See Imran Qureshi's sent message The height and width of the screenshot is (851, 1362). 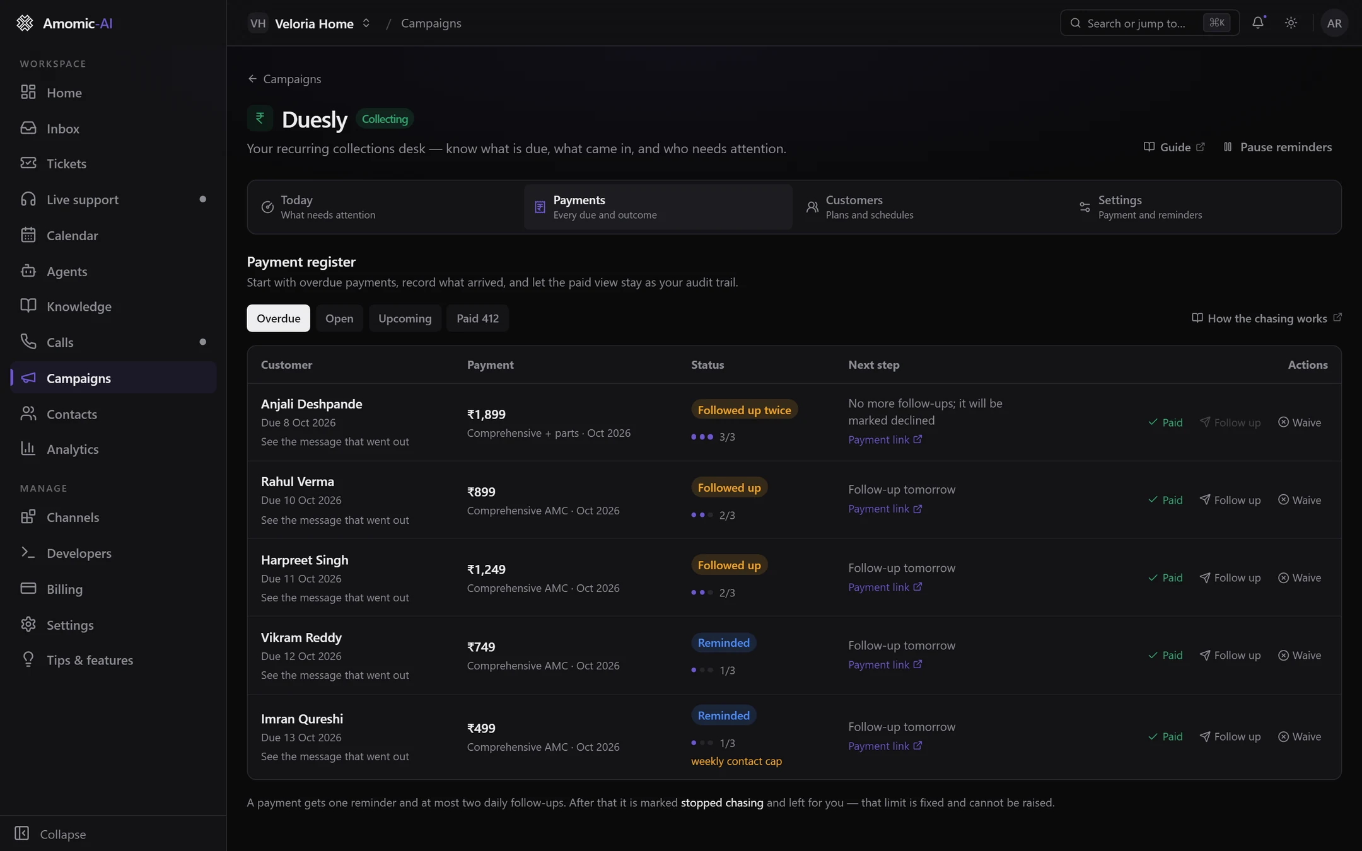point(335,756)
